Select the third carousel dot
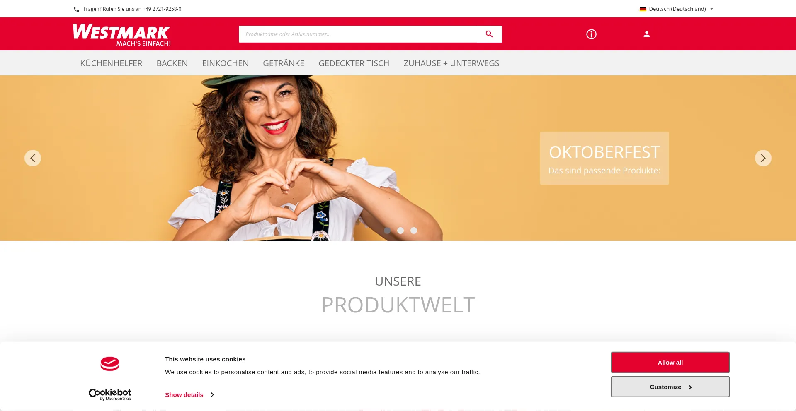The image size is (796, 411). coord(414,231)
